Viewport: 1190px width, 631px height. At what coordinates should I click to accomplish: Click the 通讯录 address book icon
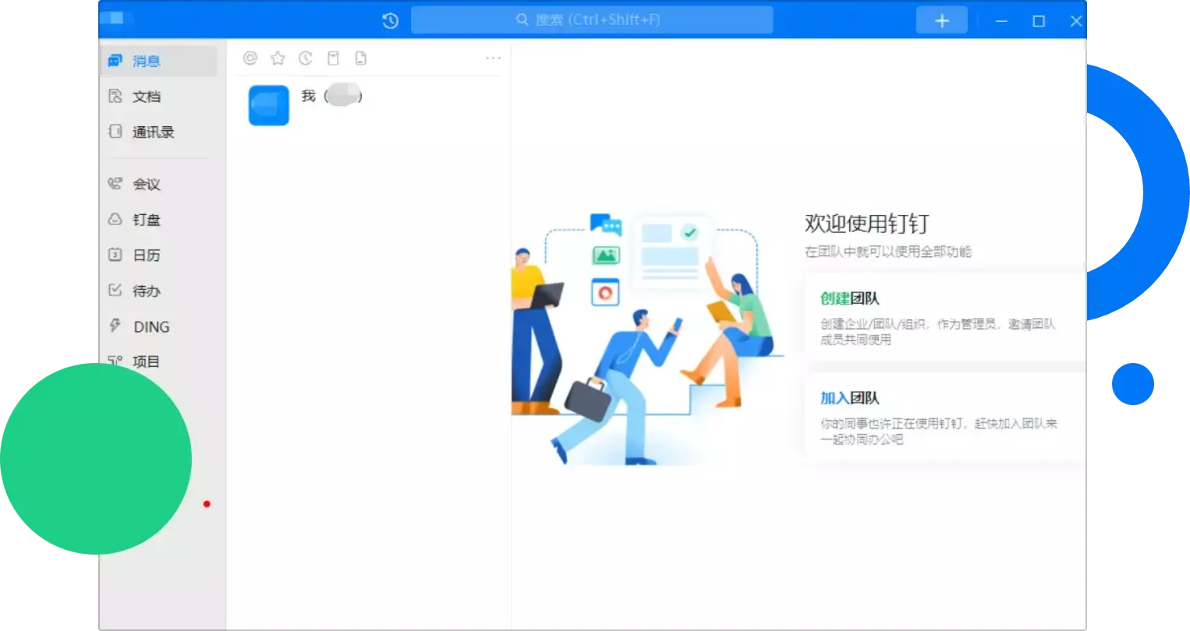[x=115, y=132]
